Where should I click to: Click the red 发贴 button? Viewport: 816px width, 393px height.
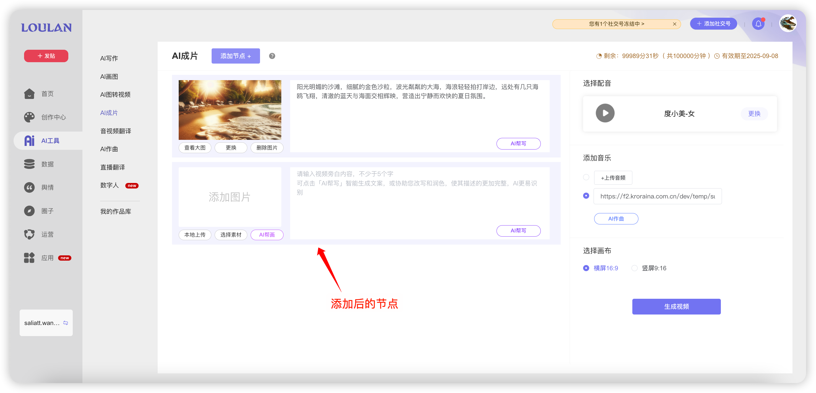click(46, 56)
